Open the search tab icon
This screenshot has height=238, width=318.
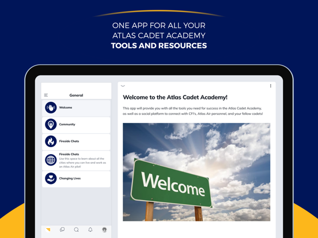(76, 229)
